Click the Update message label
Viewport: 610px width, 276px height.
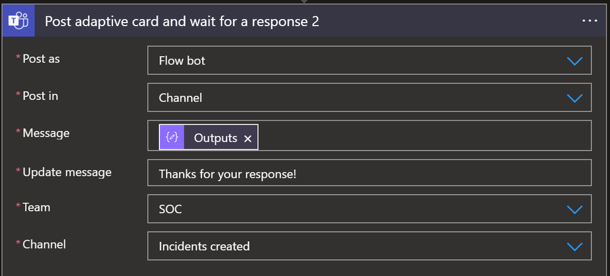(x=67, y=172)
